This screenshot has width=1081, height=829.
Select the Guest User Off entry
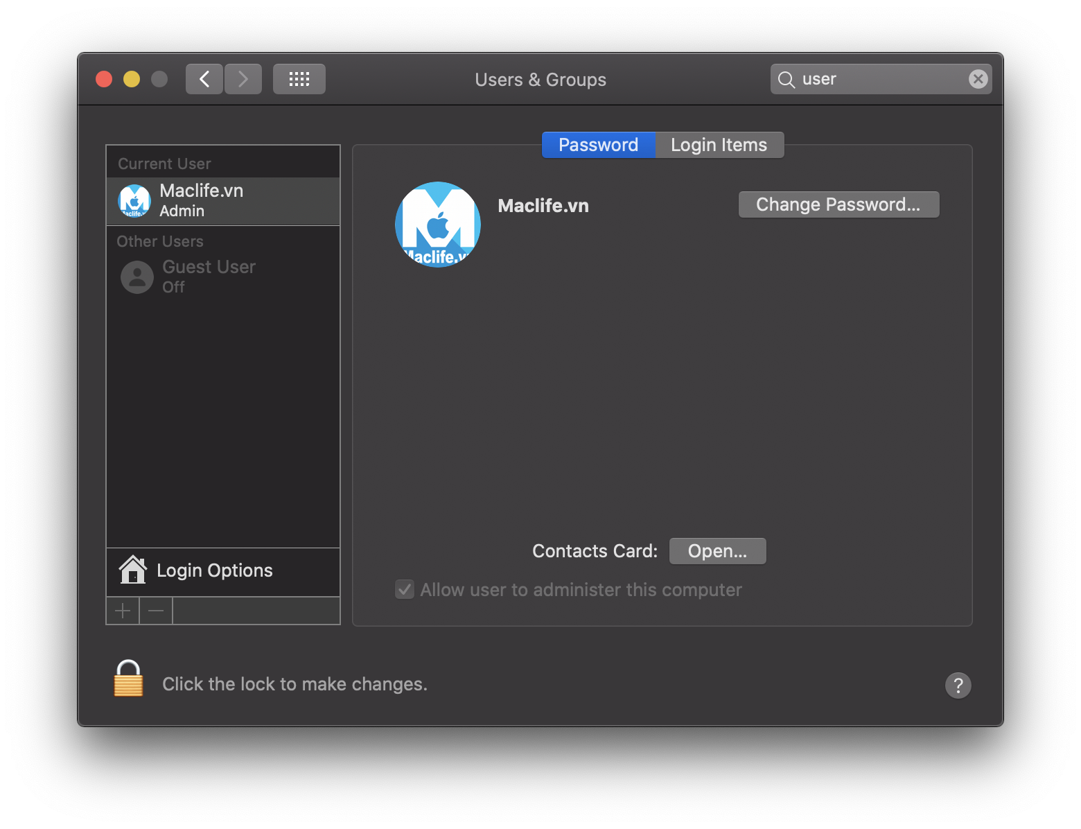pos(208,275)
